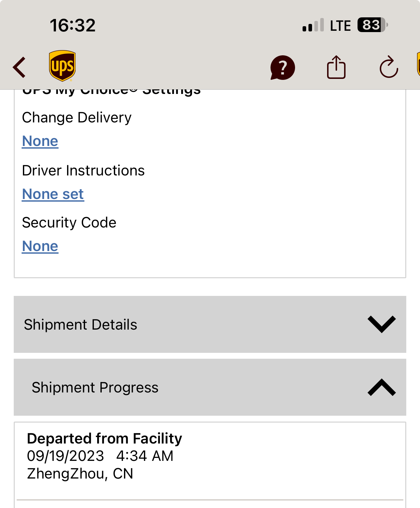
Task: Open the None link under Change Delivery
Action: click(x=40, y=141)
